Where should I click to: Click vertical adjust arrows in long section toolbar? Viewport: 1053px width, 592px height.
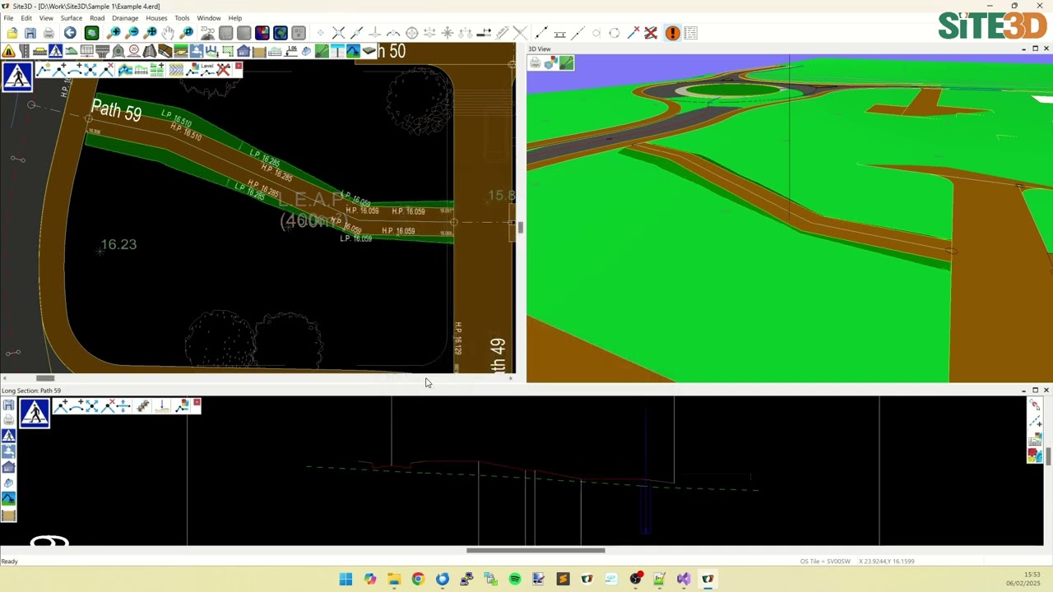(x=123, y=405)
